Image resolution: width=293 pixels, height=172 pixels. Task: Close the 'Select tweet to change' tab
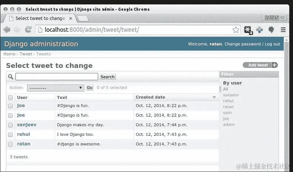tap(71, 18)
